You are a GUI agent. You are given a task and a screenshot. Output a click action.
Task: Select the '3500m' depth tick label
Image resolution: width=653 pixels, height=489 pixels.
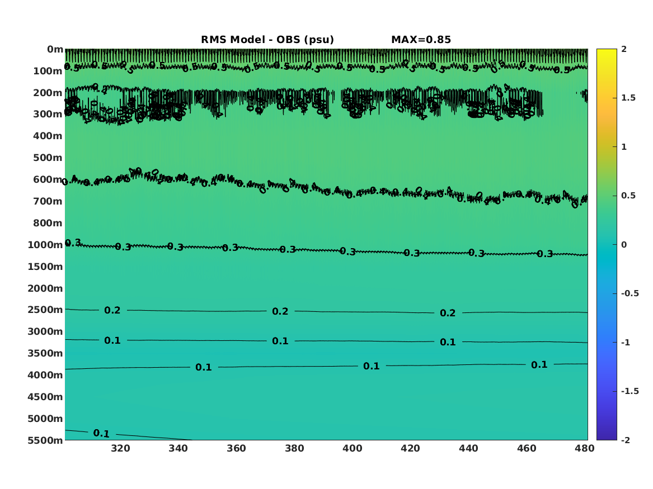(45, 353)
